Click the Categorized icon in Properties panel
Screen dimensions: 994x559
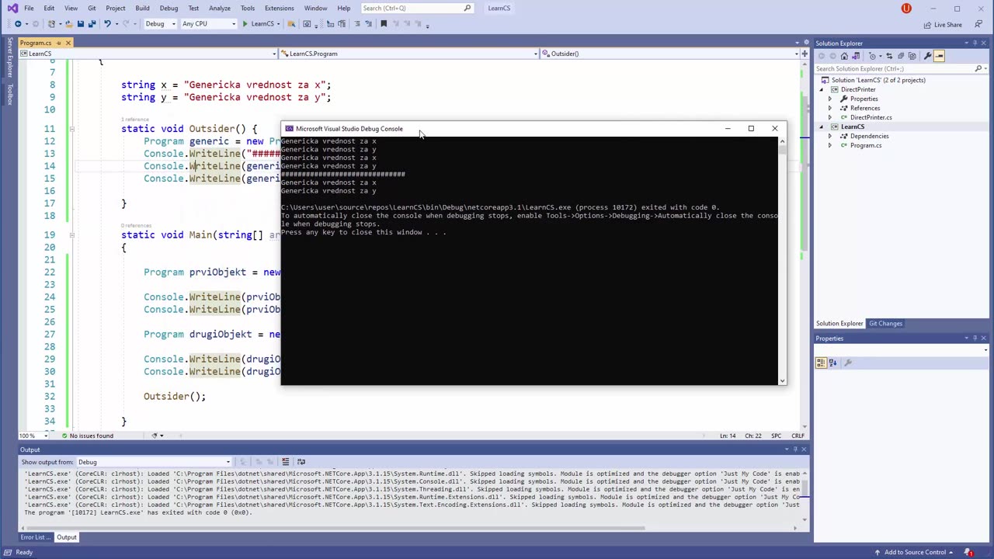click(x=821, y=363)
